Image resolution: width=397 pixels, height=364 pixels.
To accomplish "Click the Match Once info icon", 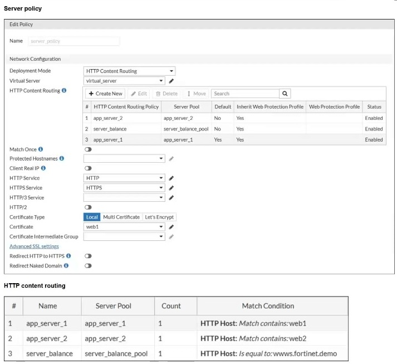I will [x=41, y=149].
